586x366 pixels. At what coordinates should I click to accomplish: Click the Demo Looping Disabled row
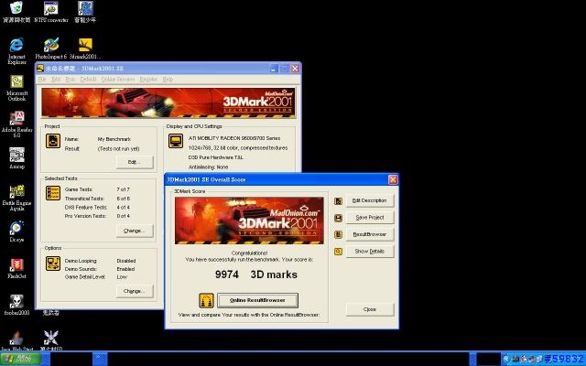(x=101, y=261)
